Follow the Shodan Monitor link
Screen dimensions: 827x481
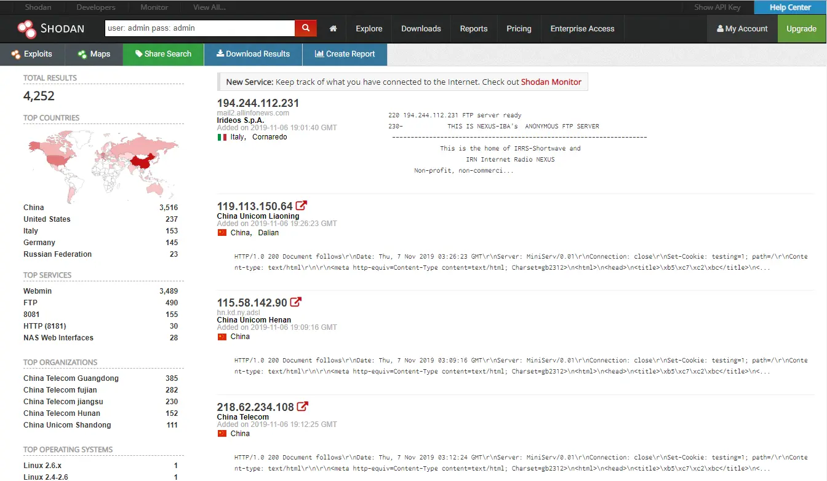point(551,82)
